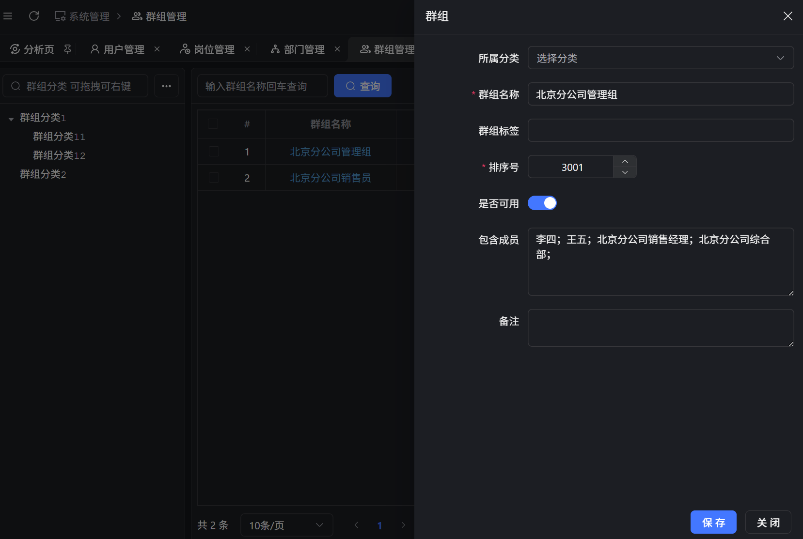Click the refresh icon in top bar
This screenshot has width=803, height=539.
[34, 16]
